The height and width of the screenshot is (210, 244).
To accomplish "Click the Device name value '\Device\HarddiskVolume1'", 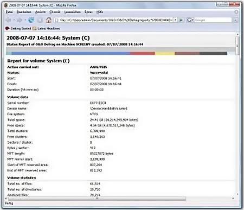I will point(108,109).
